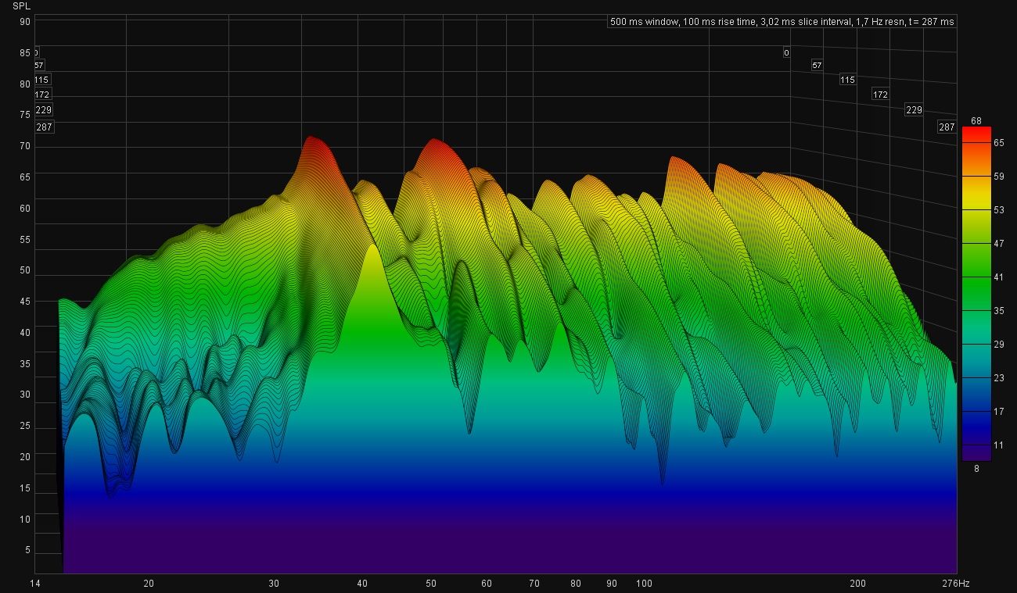Click the color legend value '41'

(998, 277)
